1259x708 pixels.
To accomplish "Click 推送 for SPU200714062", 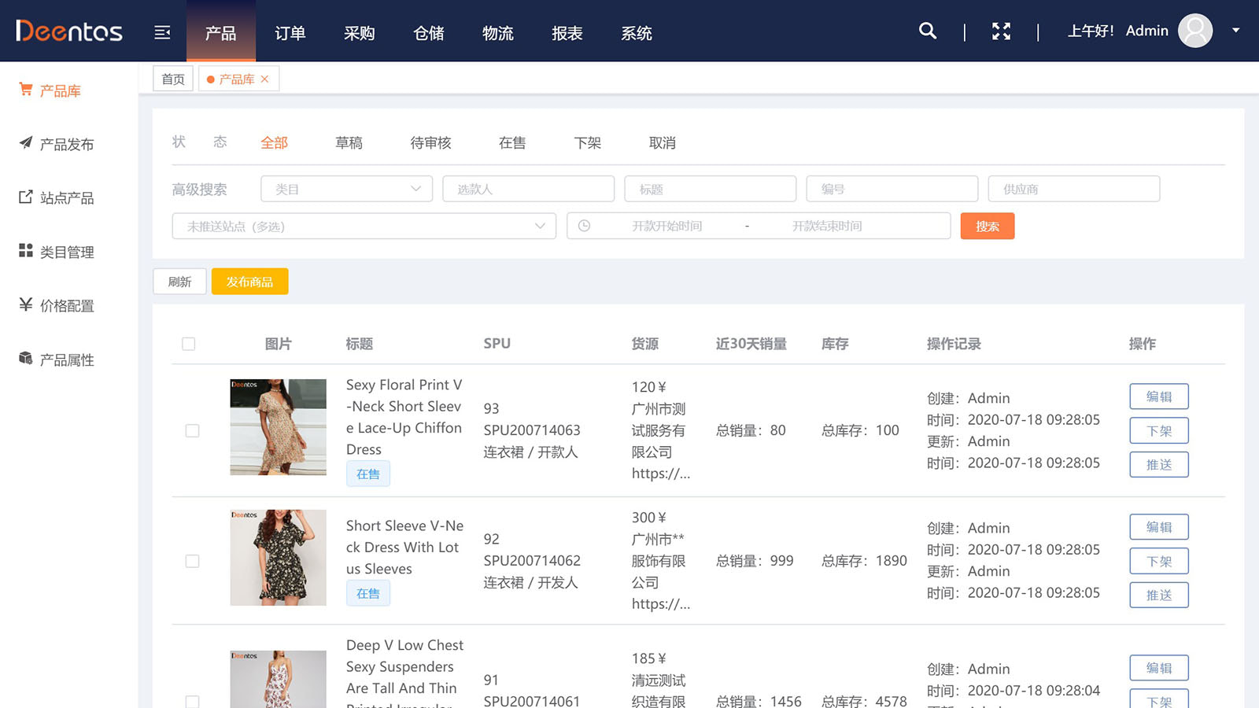I will (x=1159, y=595).
